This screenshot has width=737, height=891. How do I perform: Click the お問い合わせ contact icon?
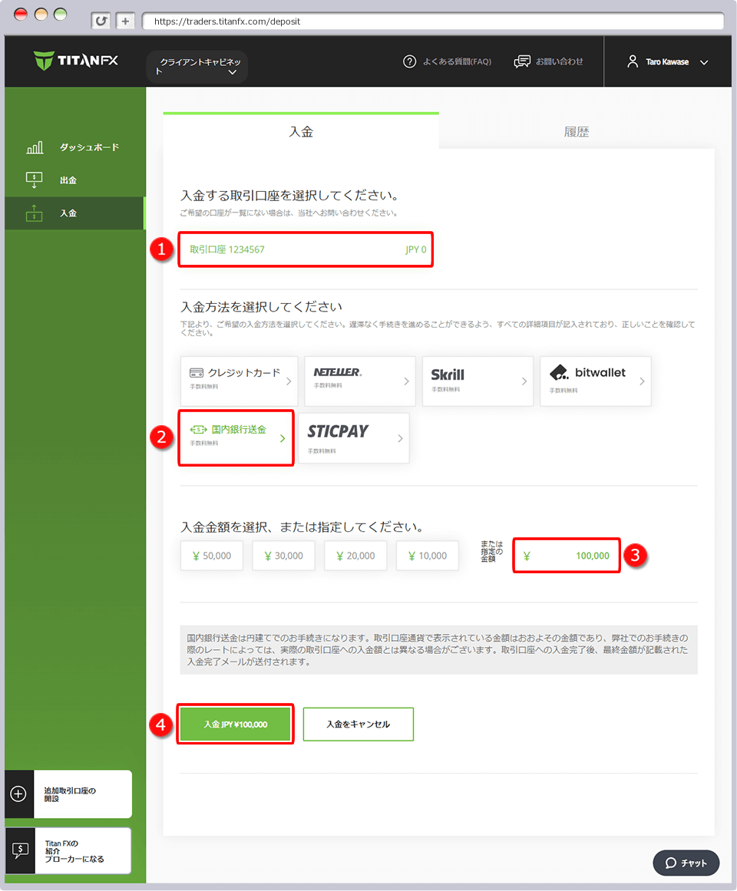pyautogui.click(x=523, y=61)
